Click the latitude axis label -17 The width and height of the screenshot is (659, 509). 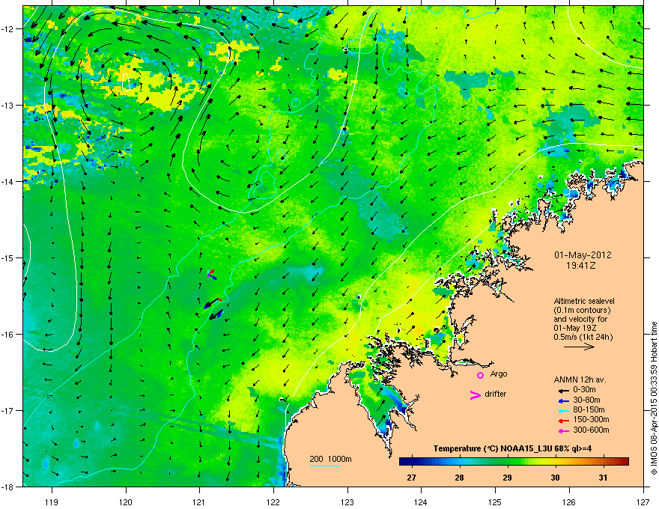pyautogui.click(x=8, y=410)
